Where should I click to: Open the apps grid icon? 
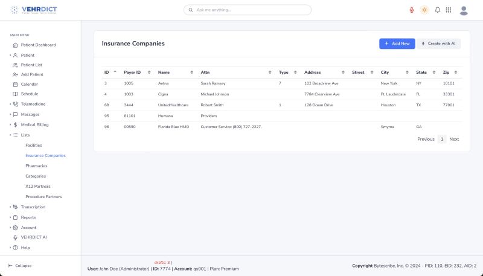pyautogui.click(x=449, y=10)
